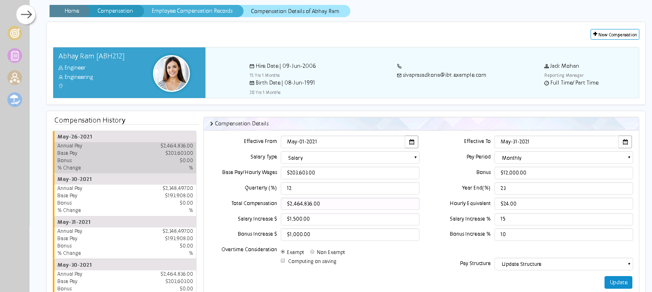Viewport: 652px width, 292px height.
Task: Go to Home breadcrumb
Action: (72, 11)
